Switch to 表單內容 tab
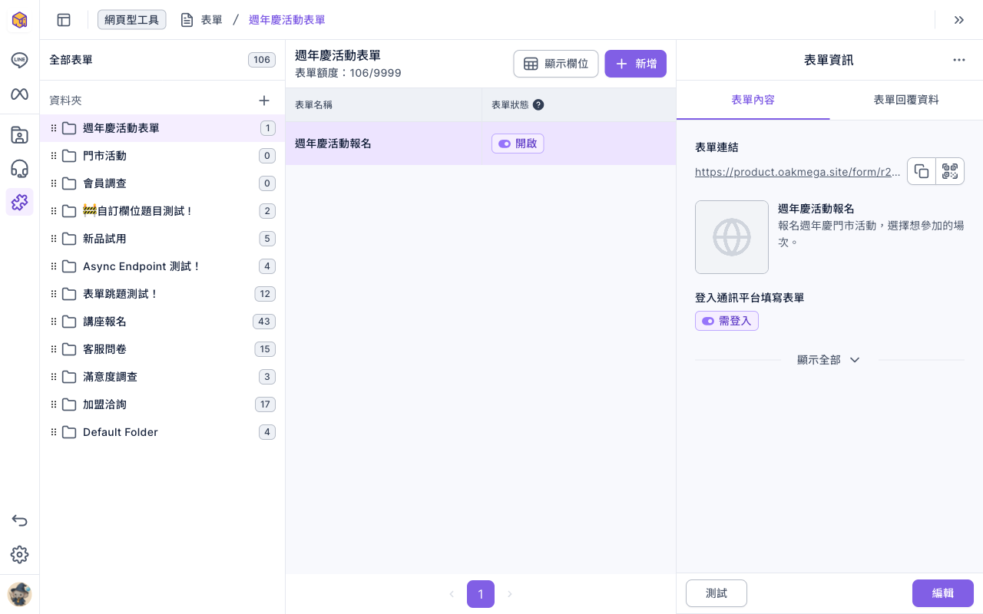Screen dimensions: 983x614 coord(753,100)
